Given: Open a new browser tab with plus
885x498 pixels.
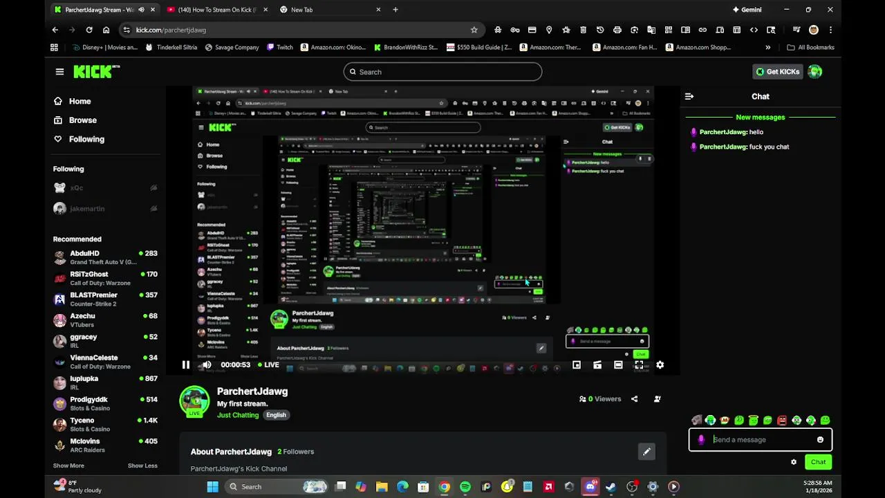Looking at the screenshot, I should [395, 10].
